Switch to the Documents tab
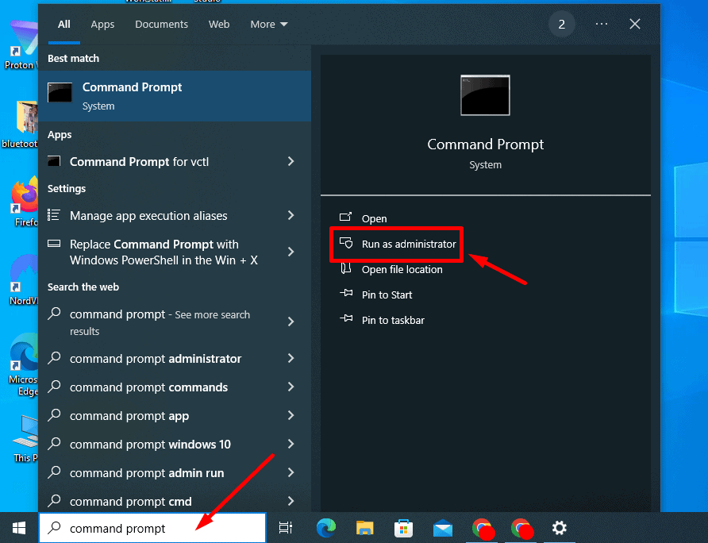Image resolution: width=708 pixels, height=543 pixels. (161, 25)
